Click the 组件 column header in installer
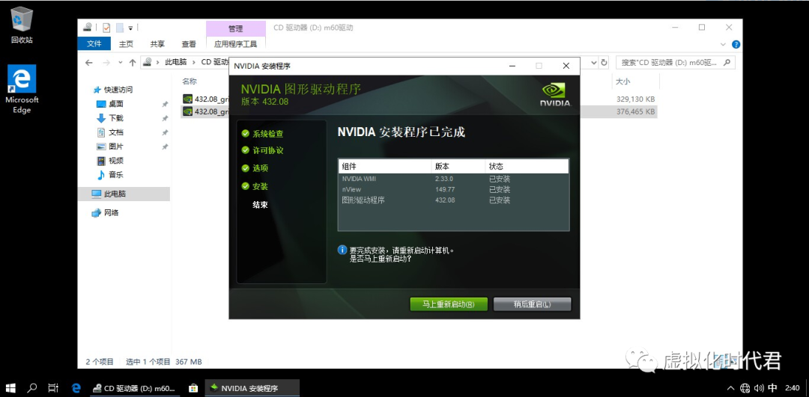Screen dimensions: 809x397 tap(384, 166)
